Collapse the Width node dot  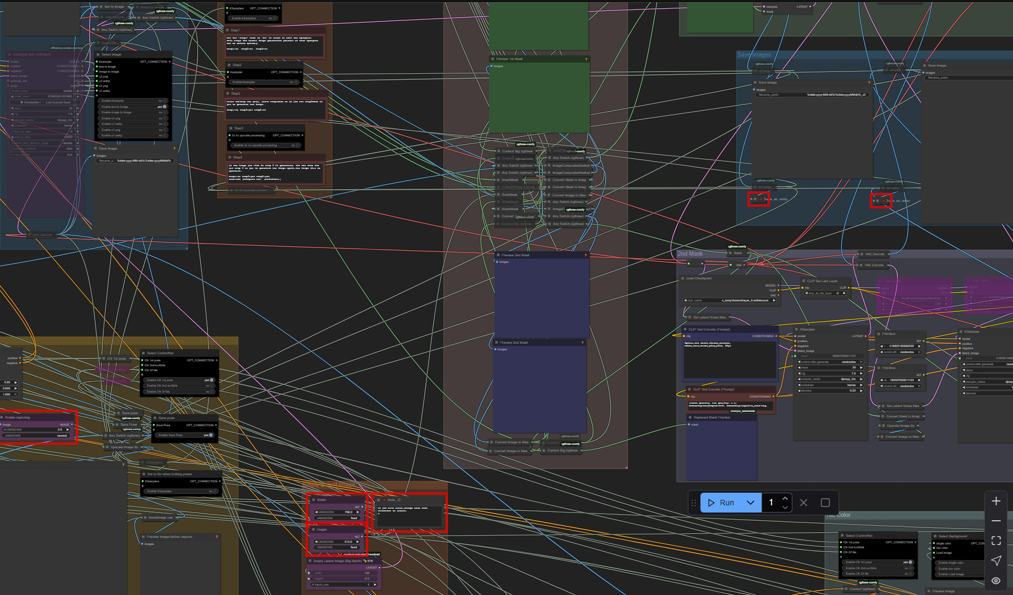click(314, 500)
